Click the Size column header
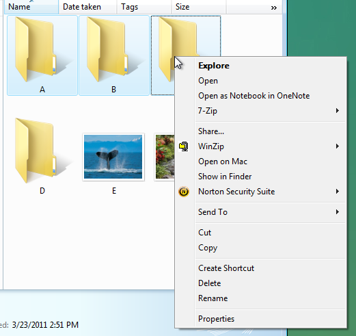The width and height of the screenshot is (356, 336). click(x=199, y=7)
